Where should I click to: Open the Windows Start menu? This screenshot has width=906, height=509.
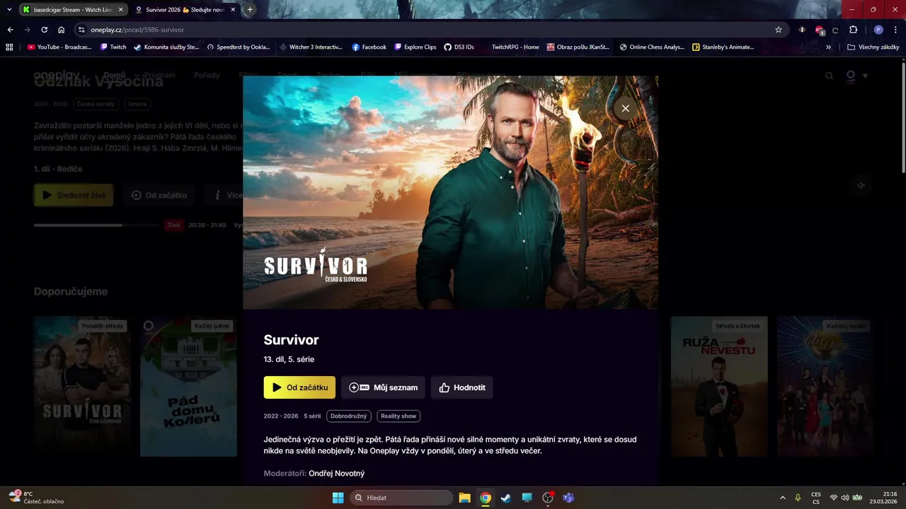(x=338, y=498)
